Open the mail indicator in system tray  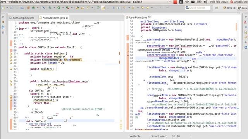(193, 2)
